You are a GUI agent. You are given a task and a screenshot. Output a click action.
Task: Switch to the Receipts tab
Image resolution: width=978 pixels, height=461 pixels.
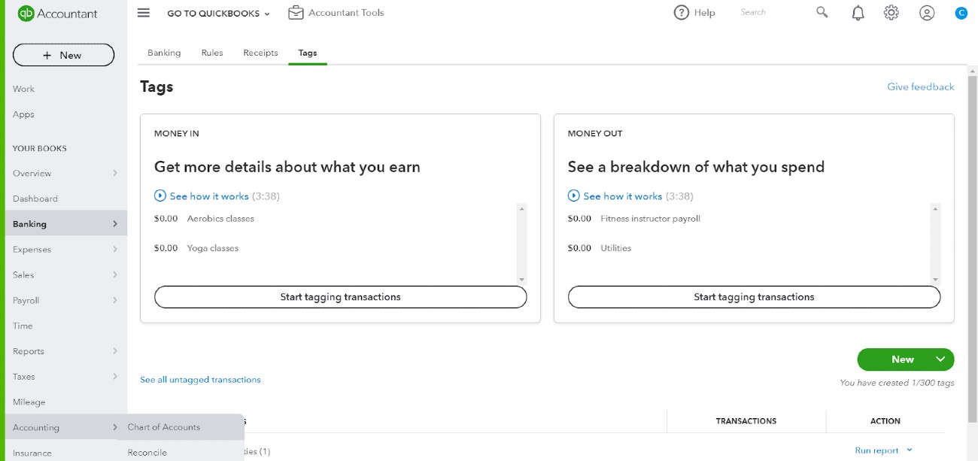click(x=260, y=53)
